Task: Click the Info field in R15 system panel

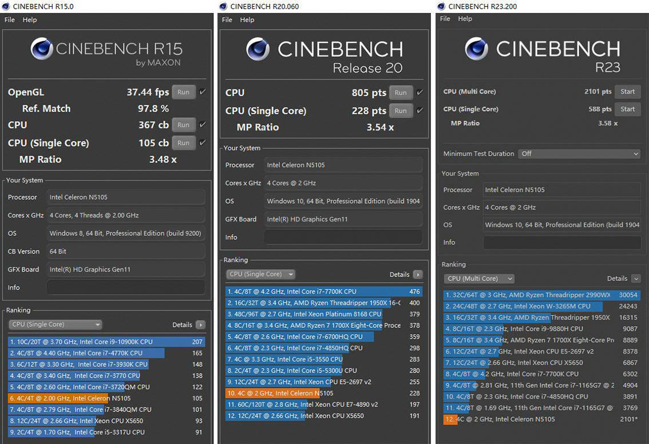Action: pos(126,287)
